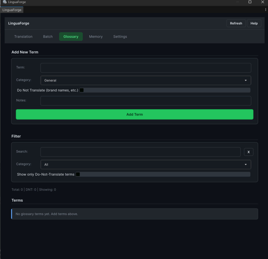Screen dimensions: 268x259
Task: Click the Search input field
Action: point(140,152)
